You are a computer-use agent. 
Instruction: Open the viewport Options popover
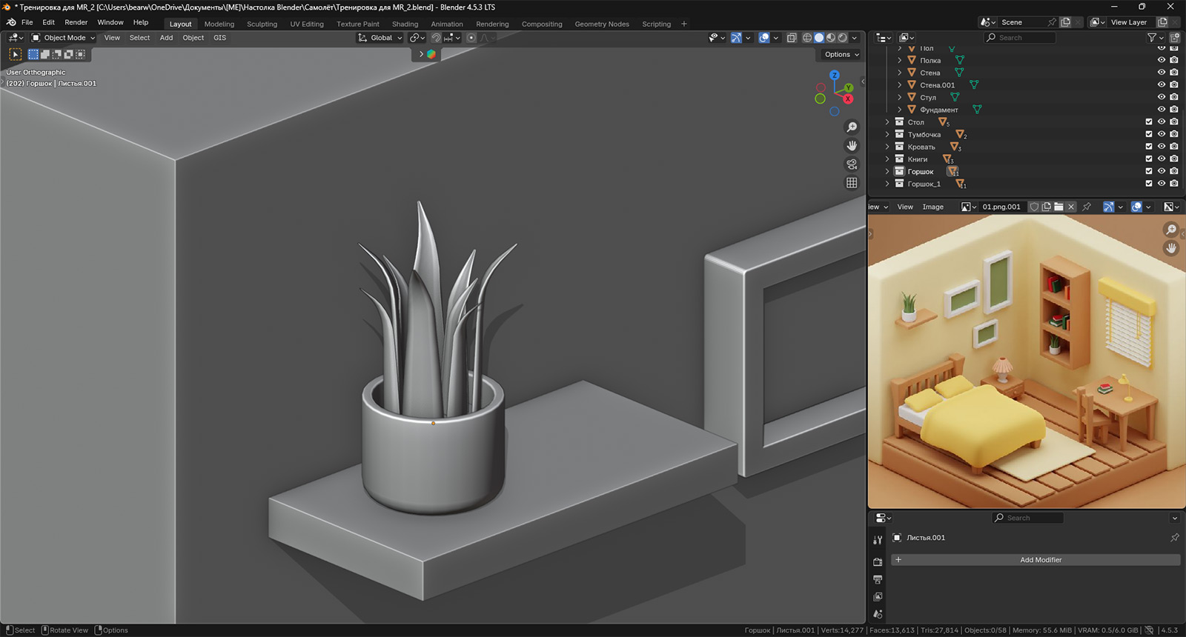coord(841,55)
